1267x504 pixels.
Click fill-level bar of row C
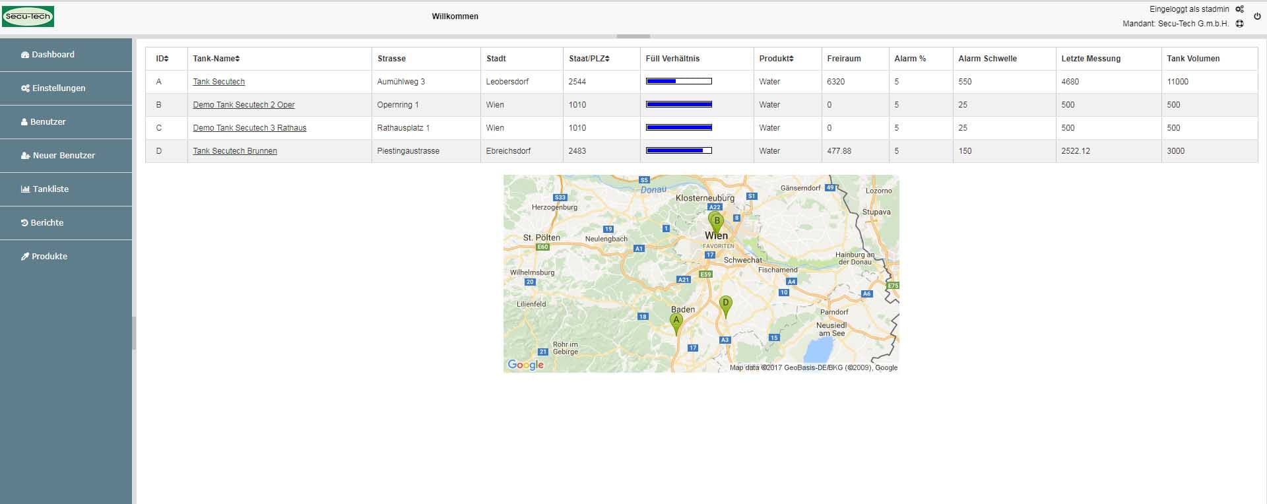(x=679, y=127)
